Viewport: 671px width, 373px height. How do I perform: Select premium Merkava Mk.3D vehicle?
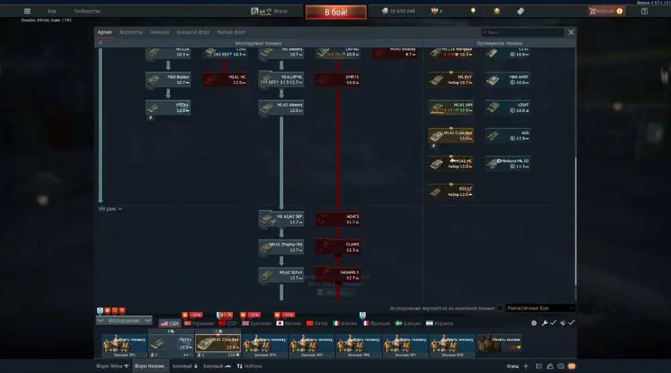(507, 164)
